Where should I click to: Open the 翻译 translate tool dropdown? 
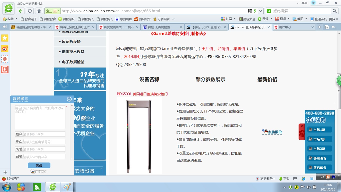(x=282, y=19)
